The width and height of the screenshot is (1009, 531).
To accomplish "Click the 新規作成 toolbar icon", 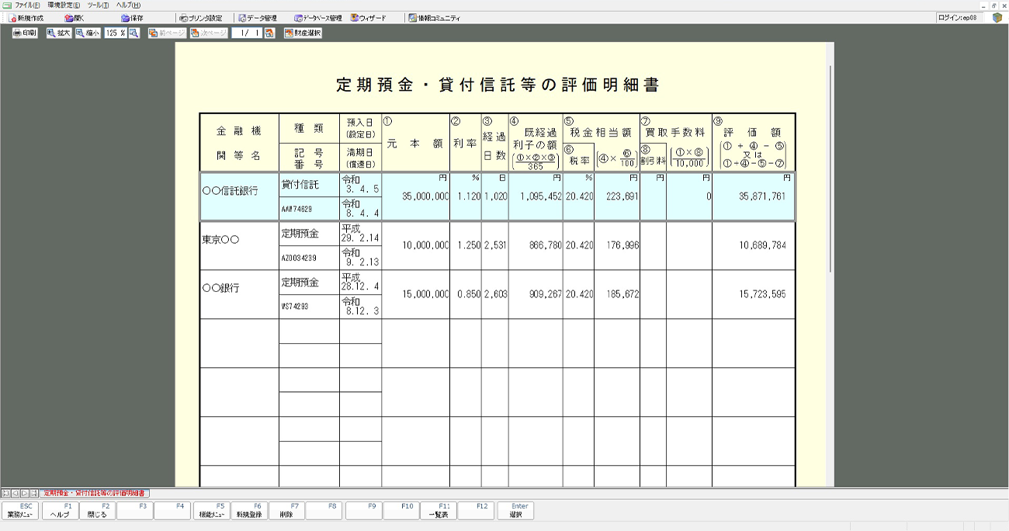I will [x=26, y=18].
